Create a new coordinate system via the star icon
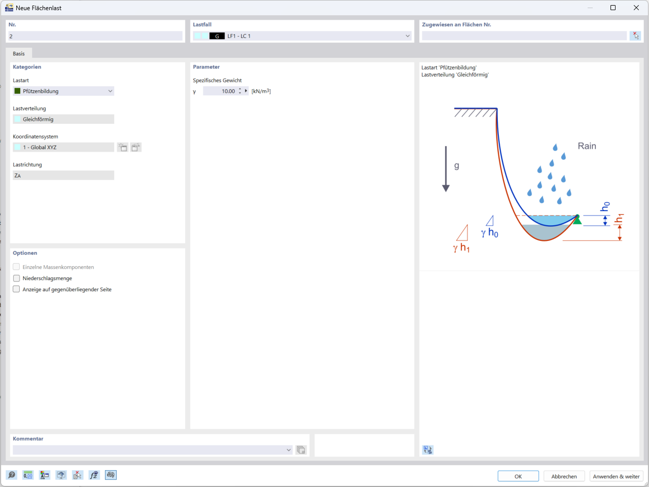649x487 pixels. 122,147
